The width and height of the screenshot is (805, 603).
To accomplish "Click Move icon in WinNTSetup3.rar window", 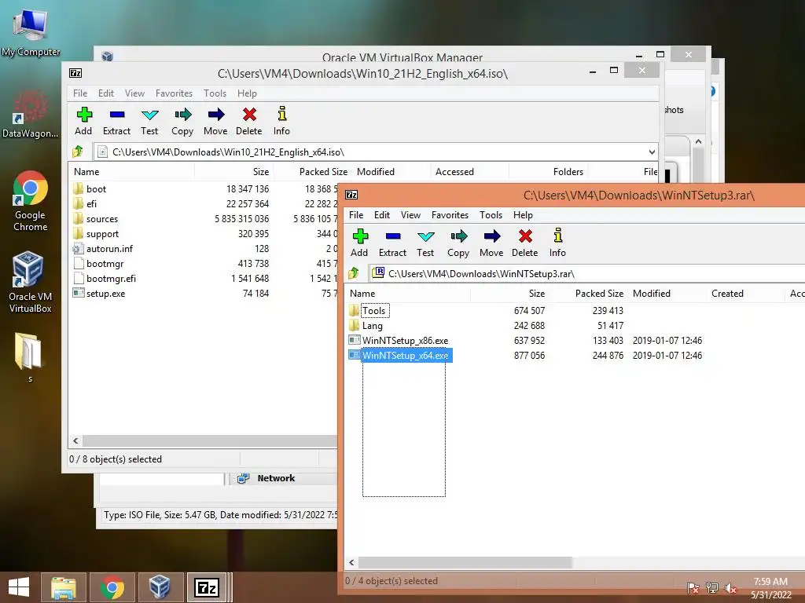I will 491,236.
